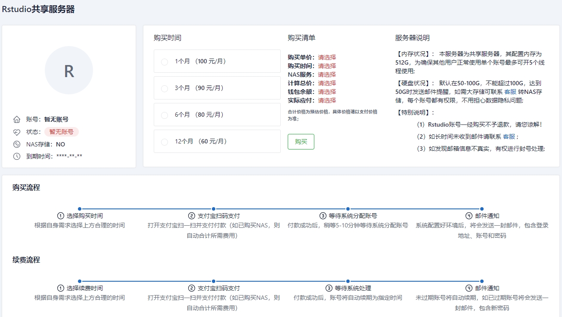Viewport: 562px width, 317px height.
Task: Click step ① 选择购买时间
Action: click(x=80, y=216)
